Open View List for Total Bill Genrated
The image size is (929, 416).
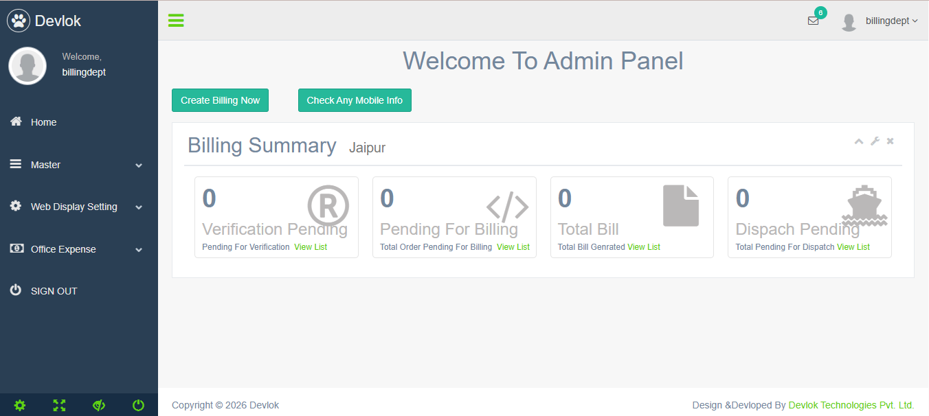644,247
